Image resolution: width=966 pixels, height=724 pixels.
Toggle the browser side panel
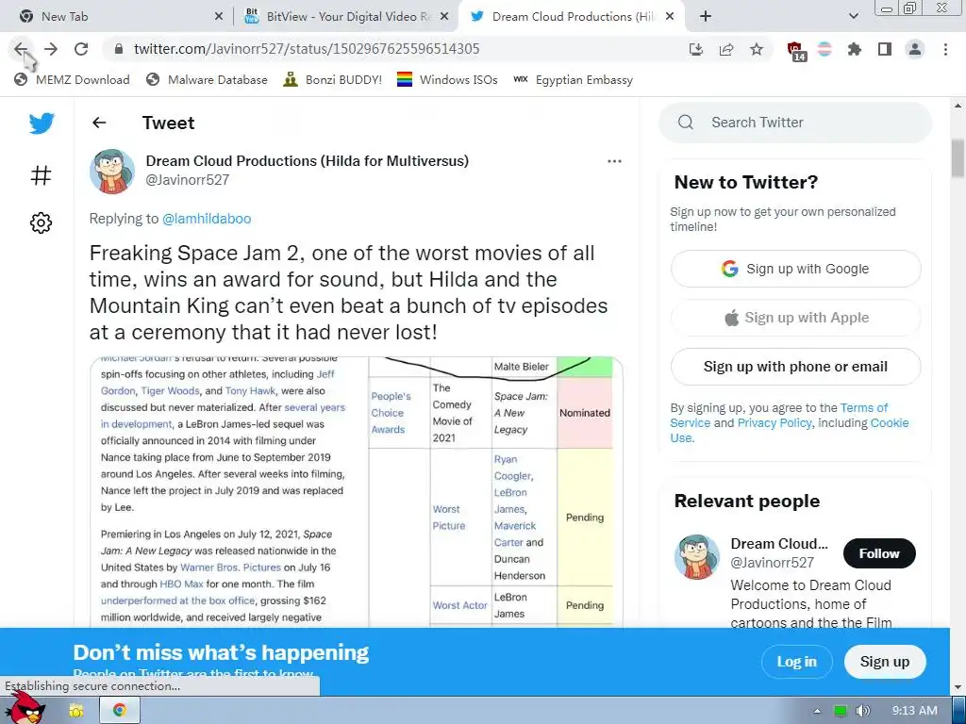885,49
